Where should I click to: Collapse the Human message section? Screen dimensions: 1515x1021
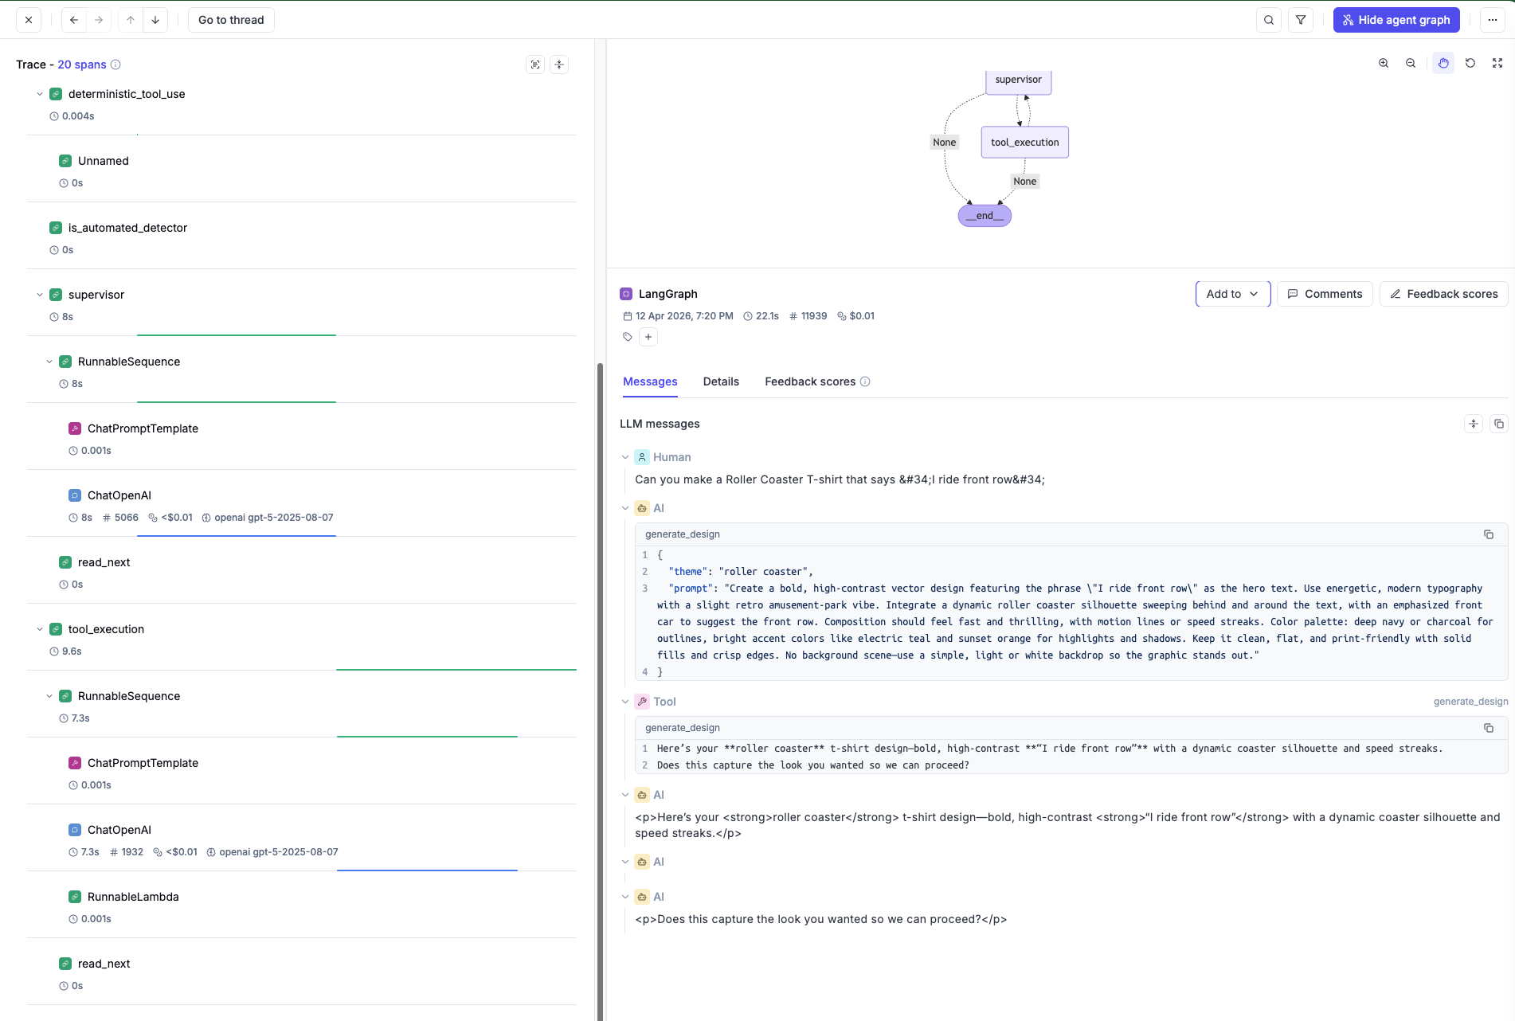(x=625, y=457)
